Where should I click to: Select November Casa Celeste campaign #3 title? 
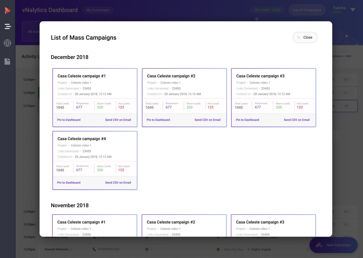(x=260, y=222)
